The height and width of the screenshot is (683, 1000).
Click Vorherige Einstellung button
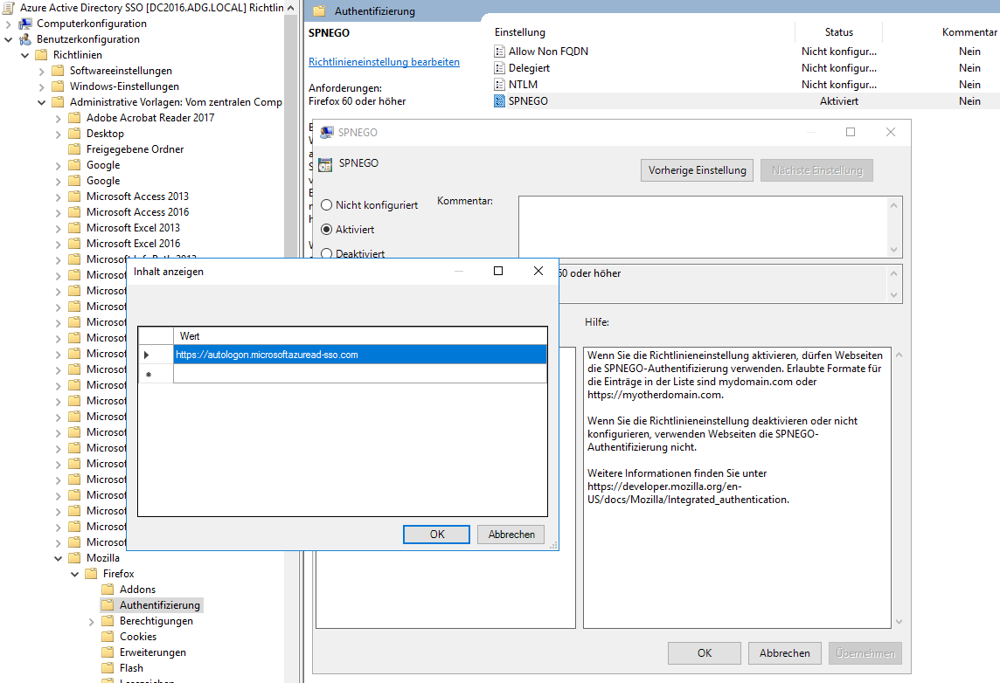pos(697,170)
